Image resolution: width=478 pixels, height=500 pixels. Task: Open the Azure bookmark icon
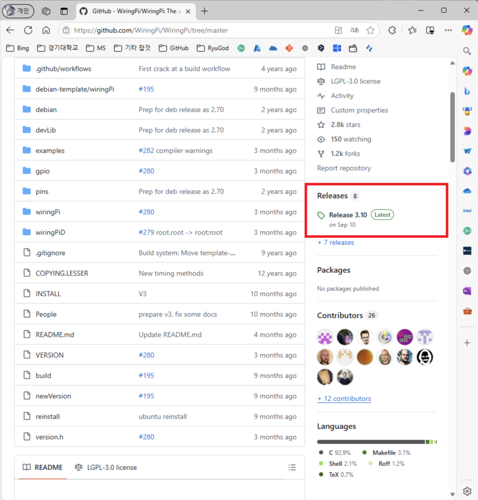point(257,48)
